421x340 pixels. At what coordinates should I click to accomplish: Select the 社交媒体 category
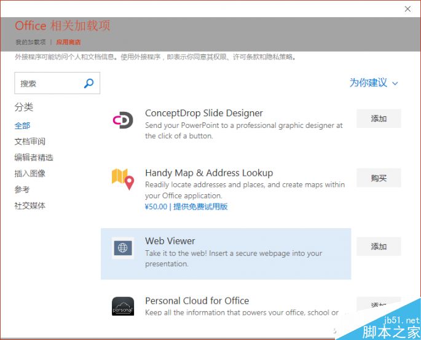click(30, 206)
